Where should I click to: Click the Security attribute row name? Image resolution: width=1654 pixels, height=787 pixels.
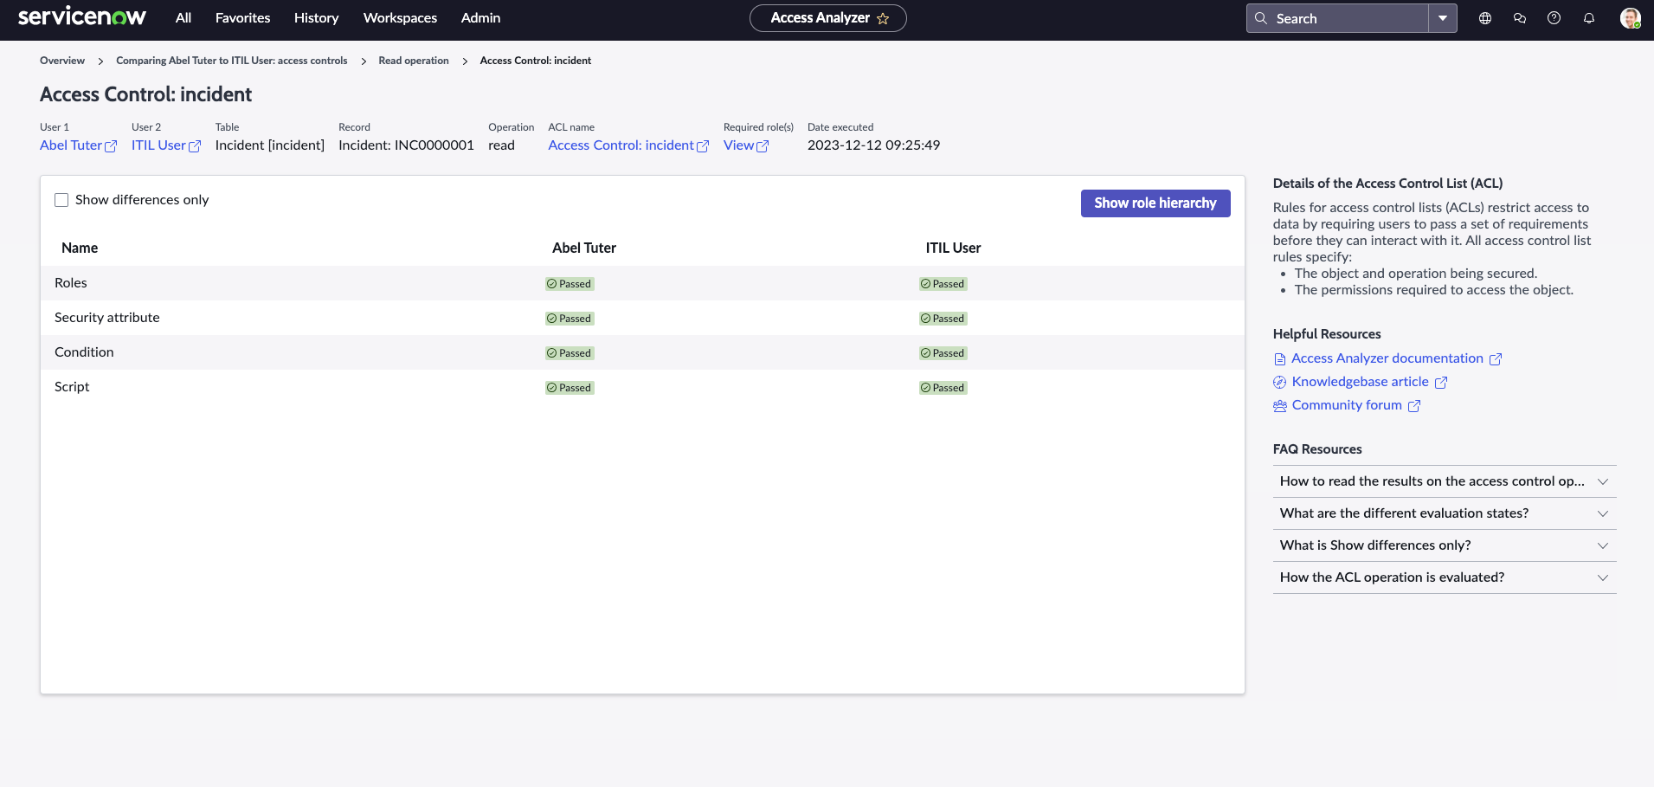(107, 318)
